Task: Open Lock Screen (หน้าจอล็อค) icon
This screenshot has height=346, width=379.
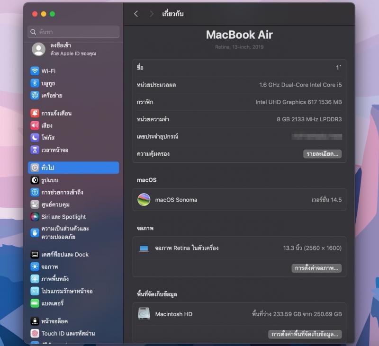Action: click(x=35, y=321)
